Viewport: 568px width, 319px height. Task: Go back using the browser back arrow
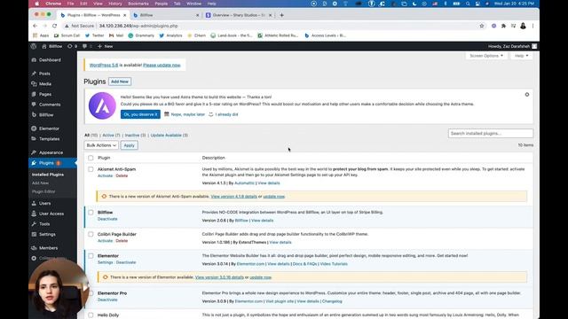point(35,26)
